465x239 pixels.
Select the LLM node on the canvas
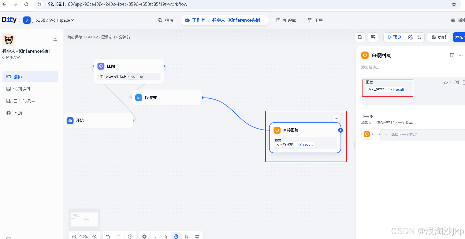click(129, 71)
